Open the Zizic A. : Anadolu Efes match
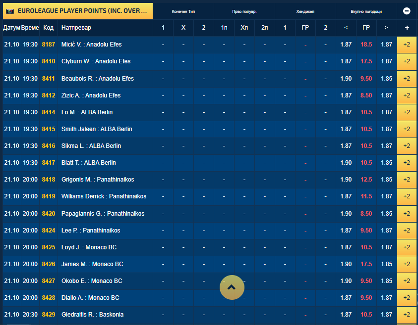 (x=91, y=95)
